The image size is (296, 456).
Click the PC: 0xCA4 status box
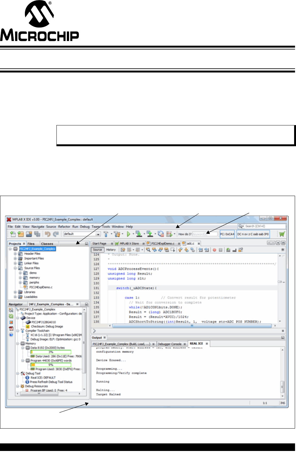point(227,234)
